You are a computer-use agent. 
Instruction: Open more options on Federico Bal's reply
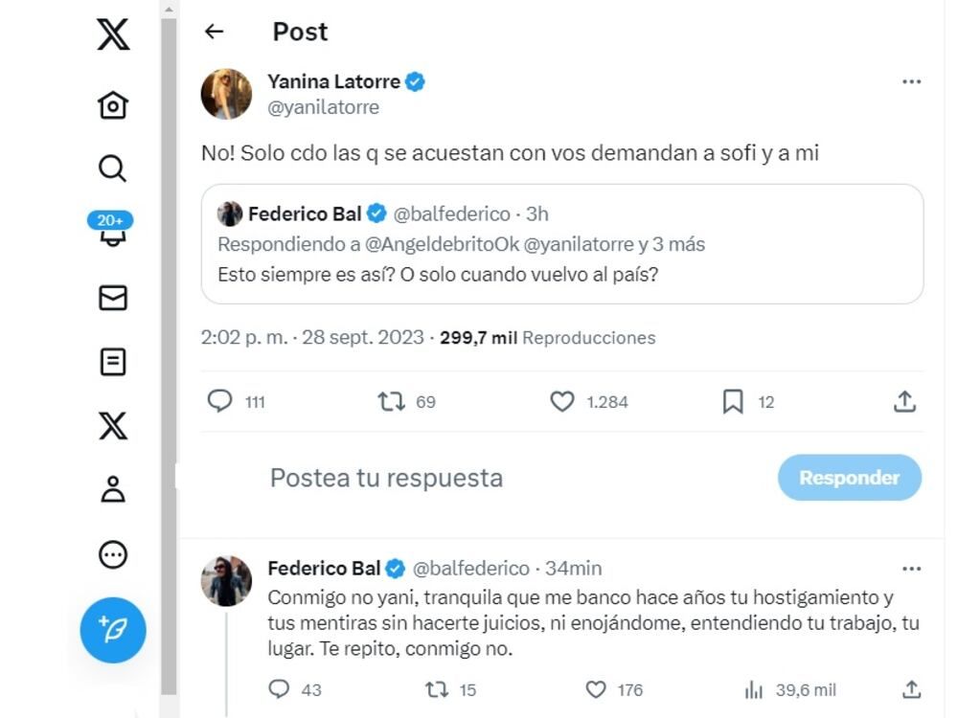pos(909,568)
